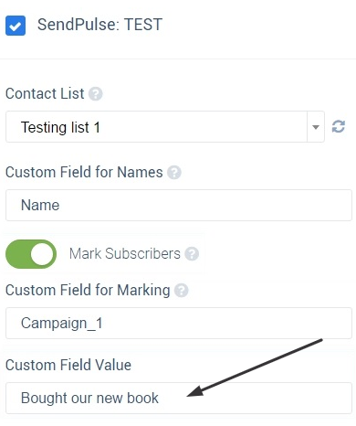This screenshot has height=426, width=356.
Task: Show help for Custom Field for Names
Action: pos(174,173)
